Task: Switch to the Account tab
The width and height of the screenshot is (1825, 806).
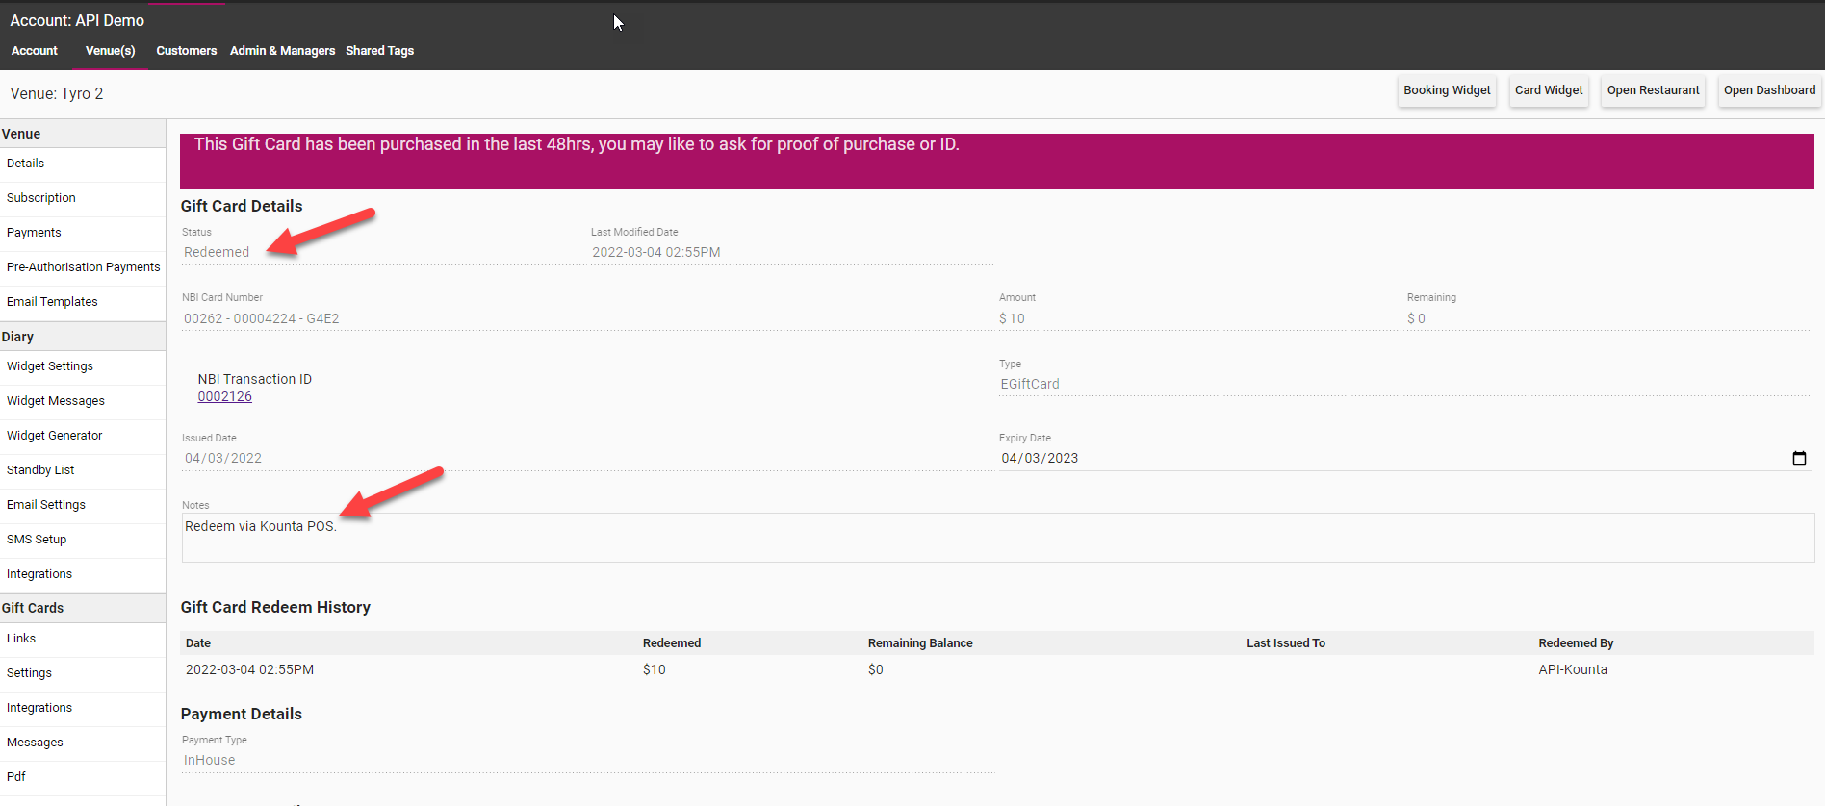Action: (x=35, y=51)
